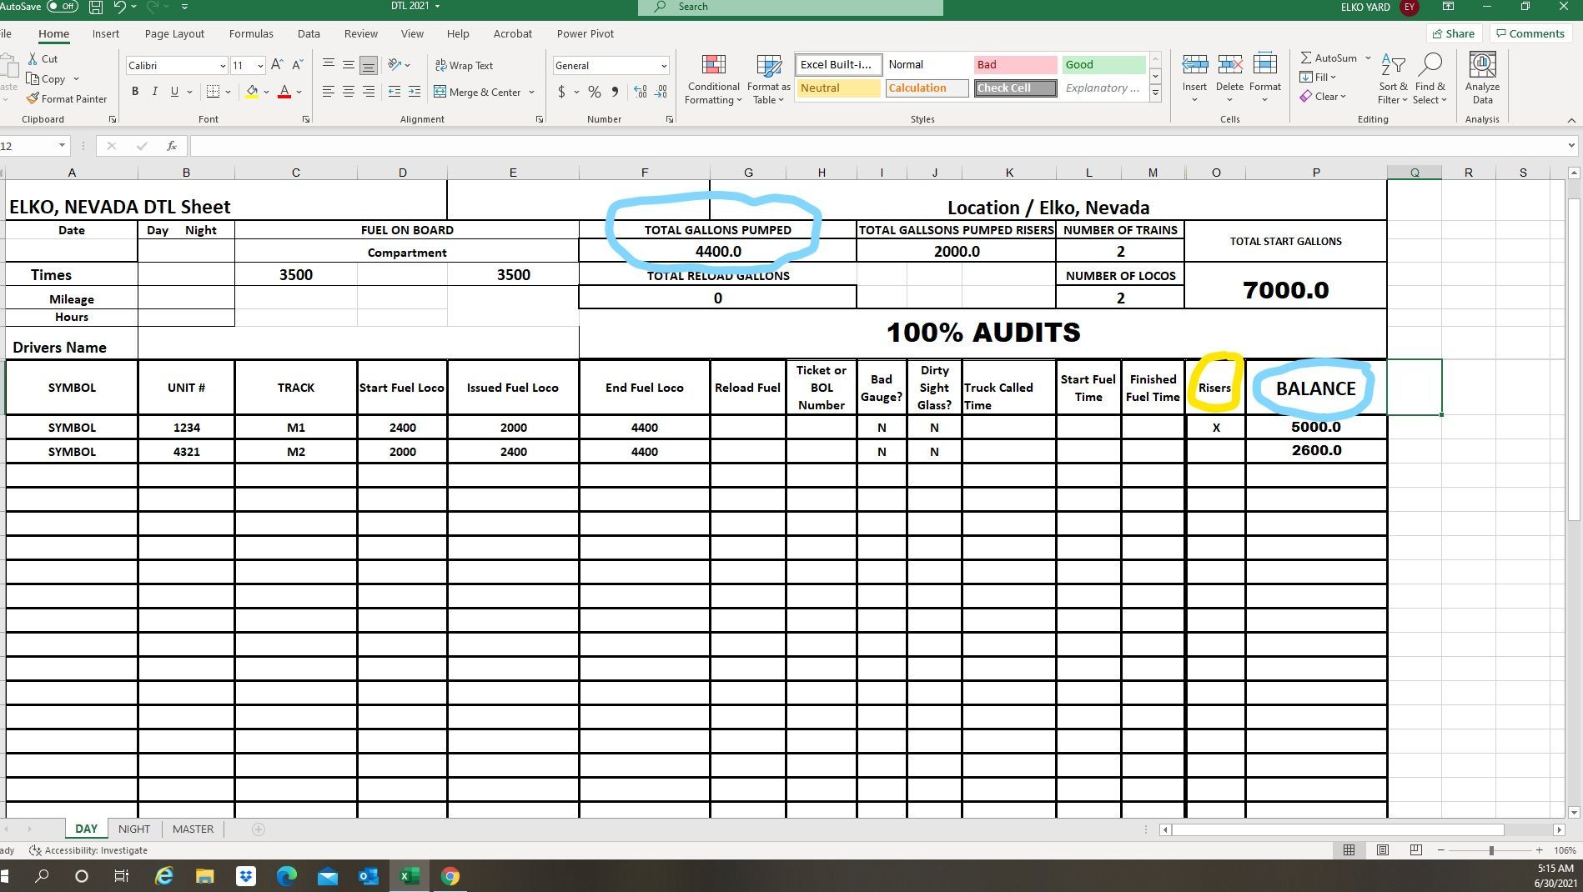The height and width of the screenshot is (892, 1583).
Task: Click the Analyze Data icon
Action: pos(1481,75)
